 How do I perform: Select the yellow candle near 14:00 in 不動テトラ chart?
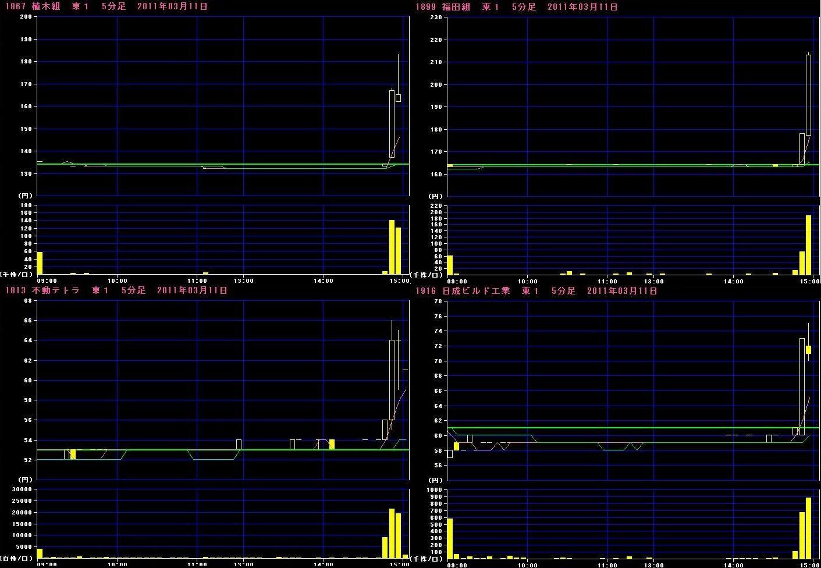click(x=332, y=444)
